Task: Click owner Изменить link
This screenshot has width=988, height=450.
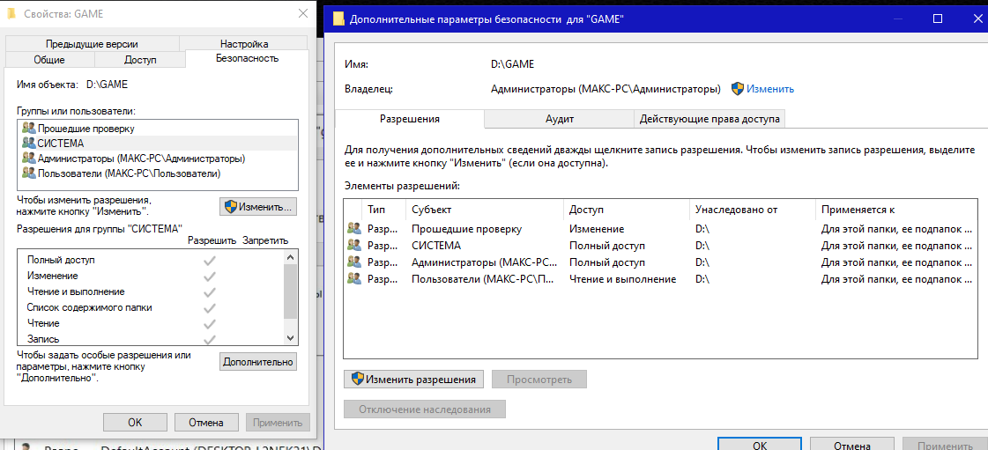Action: click(x=770, y=89)
